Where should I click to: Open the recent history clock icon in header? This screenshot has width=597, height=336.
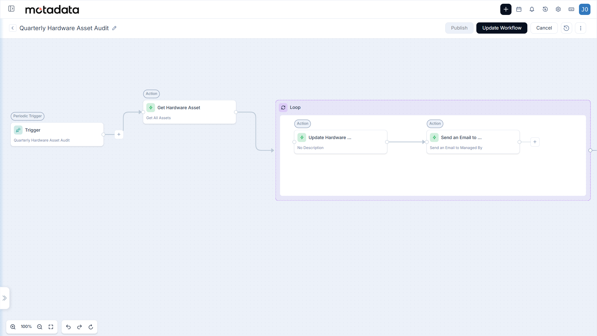click(x=545, y=9)
